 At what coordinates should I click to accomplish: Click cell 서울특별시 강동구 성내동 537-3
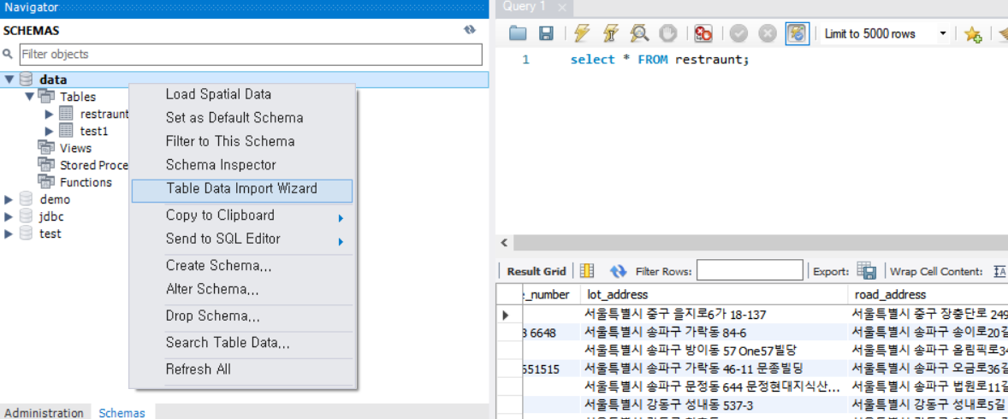tap(714, 404)
